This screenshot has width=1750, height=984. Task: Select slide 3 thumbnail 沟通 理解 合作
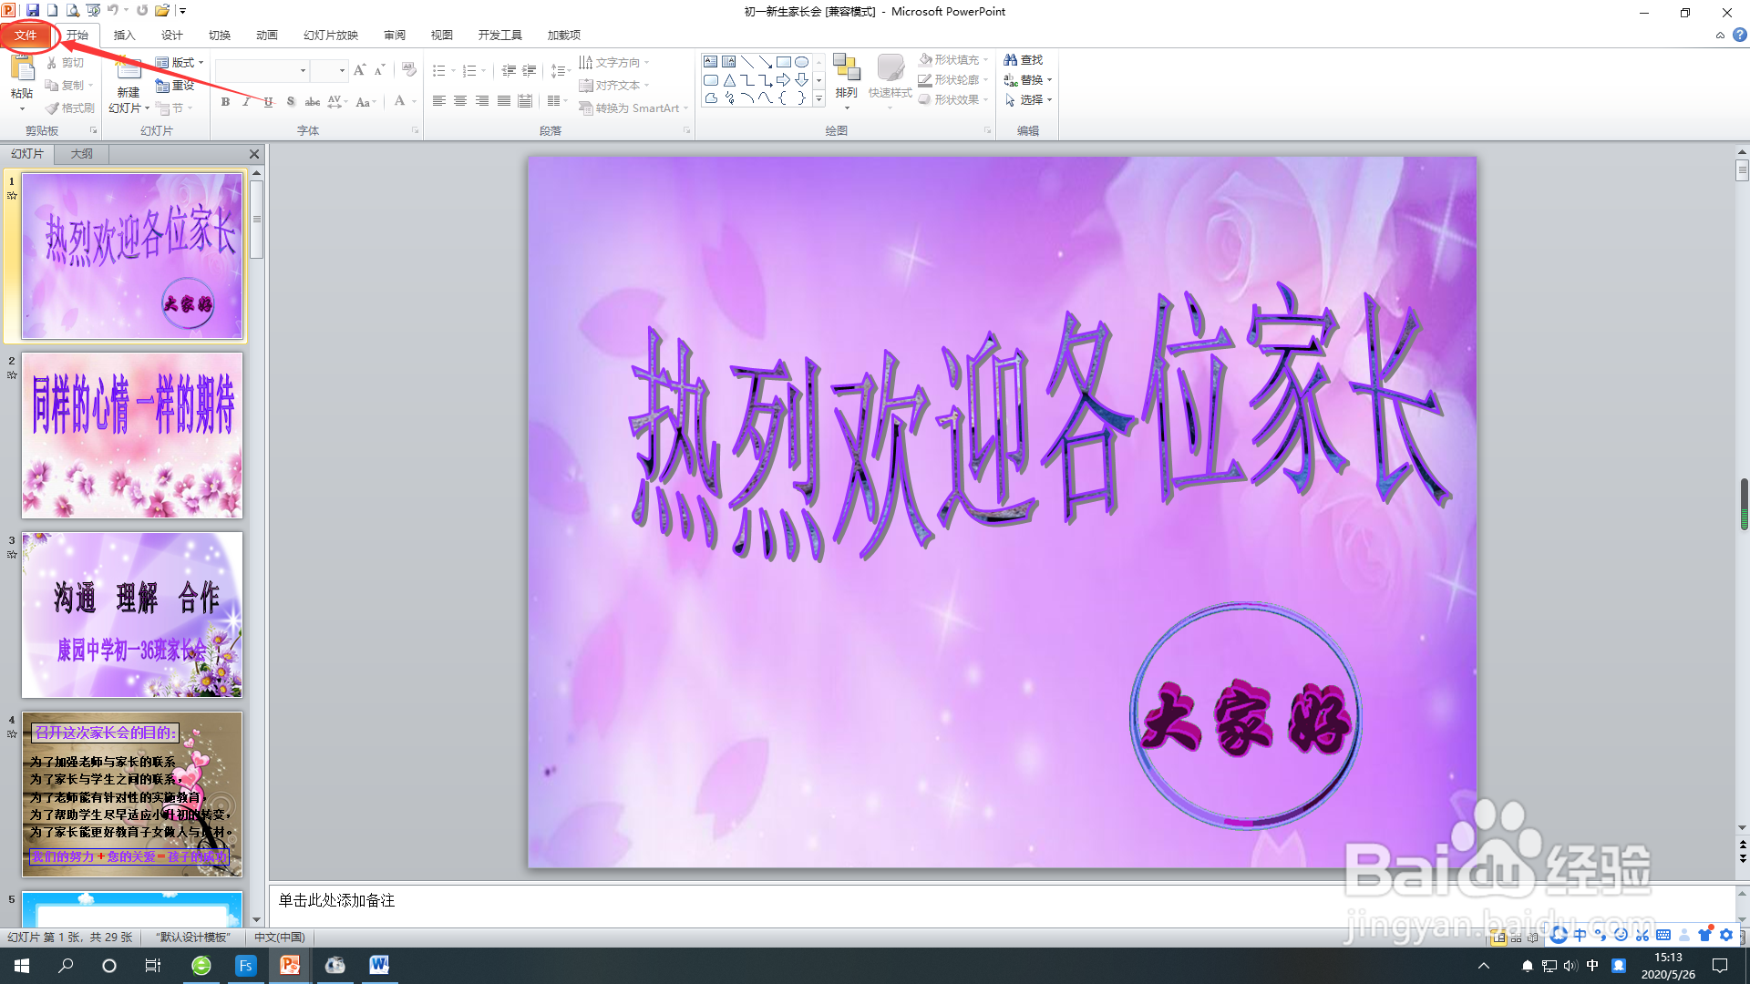132,615
